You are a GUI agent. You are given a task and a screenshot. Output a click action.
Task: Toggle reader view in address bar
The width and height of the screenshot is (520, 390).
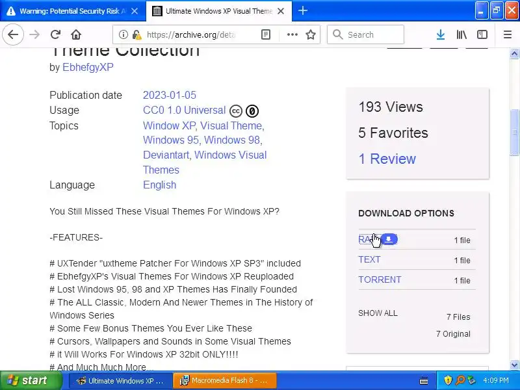266,34
